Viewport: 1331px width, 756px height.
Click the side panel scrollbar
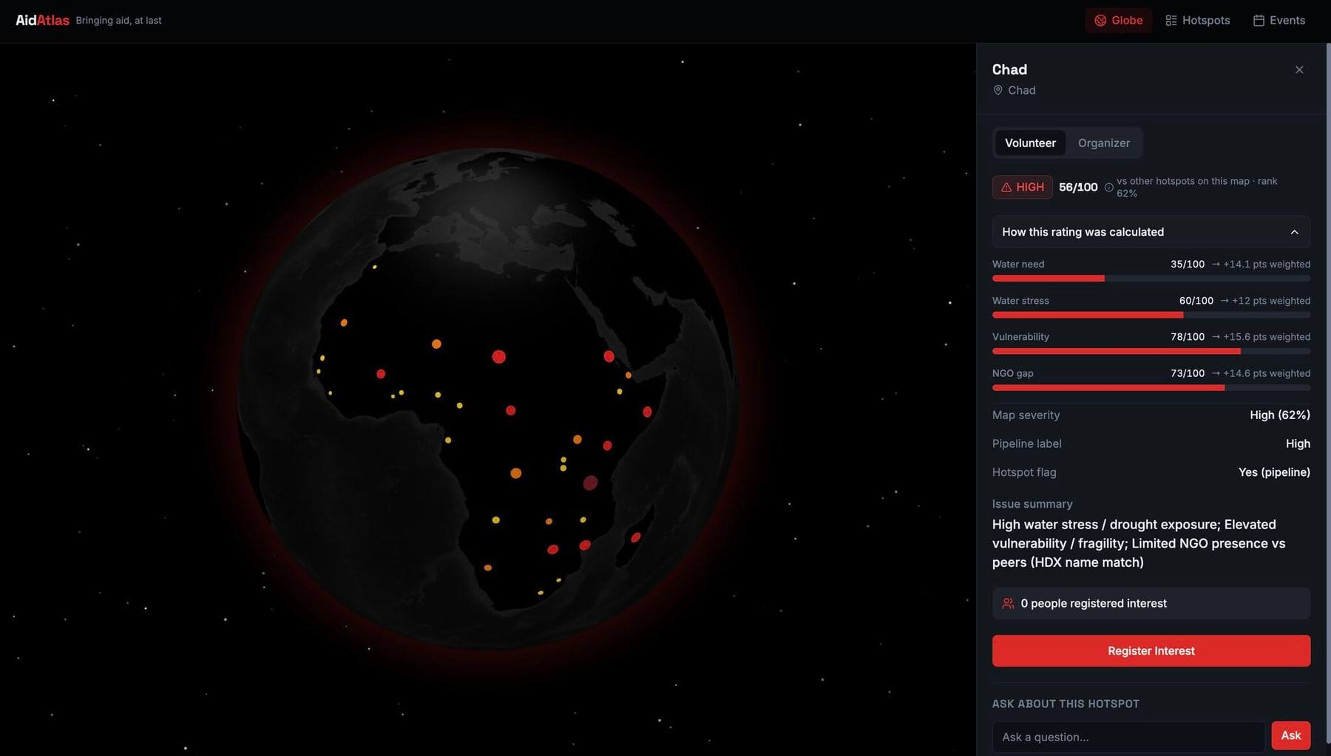click(x=1328, y=392)
